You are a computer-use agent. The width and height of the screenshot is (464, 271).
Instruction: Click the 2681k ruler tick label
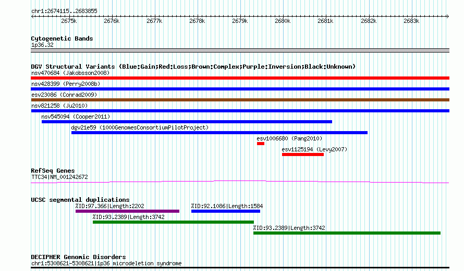point(325,21)
